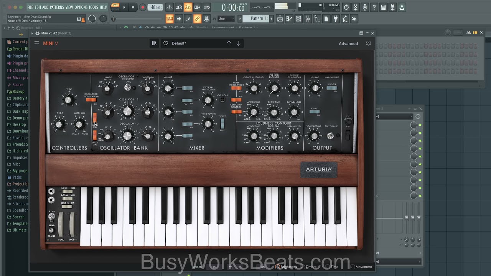Click the audio editor scissors icon
491x276 pixels.
pos(355,7)
